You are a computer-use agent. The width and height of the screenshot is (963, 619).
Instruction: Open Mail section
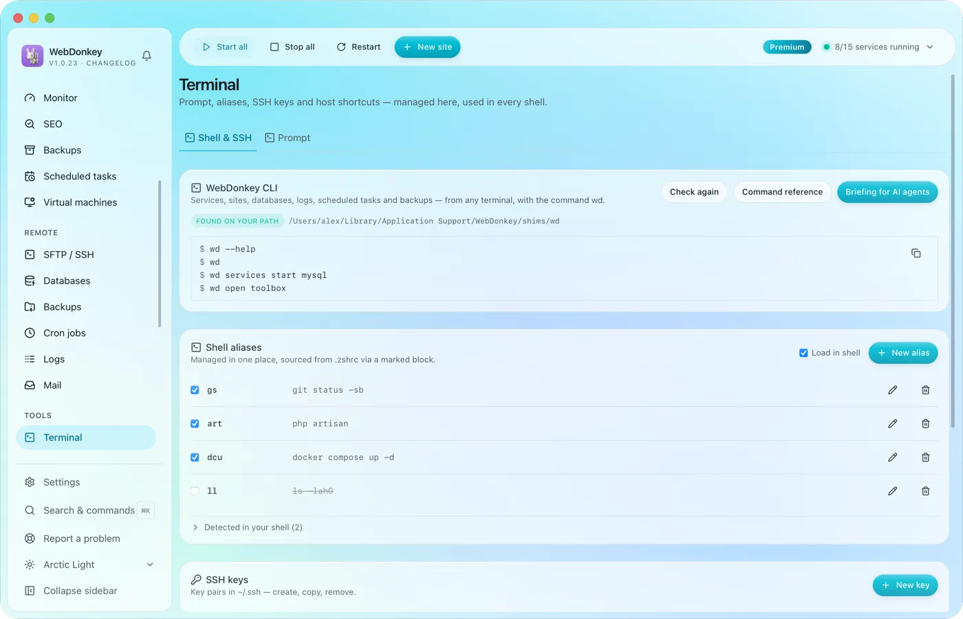coord(86,385)
